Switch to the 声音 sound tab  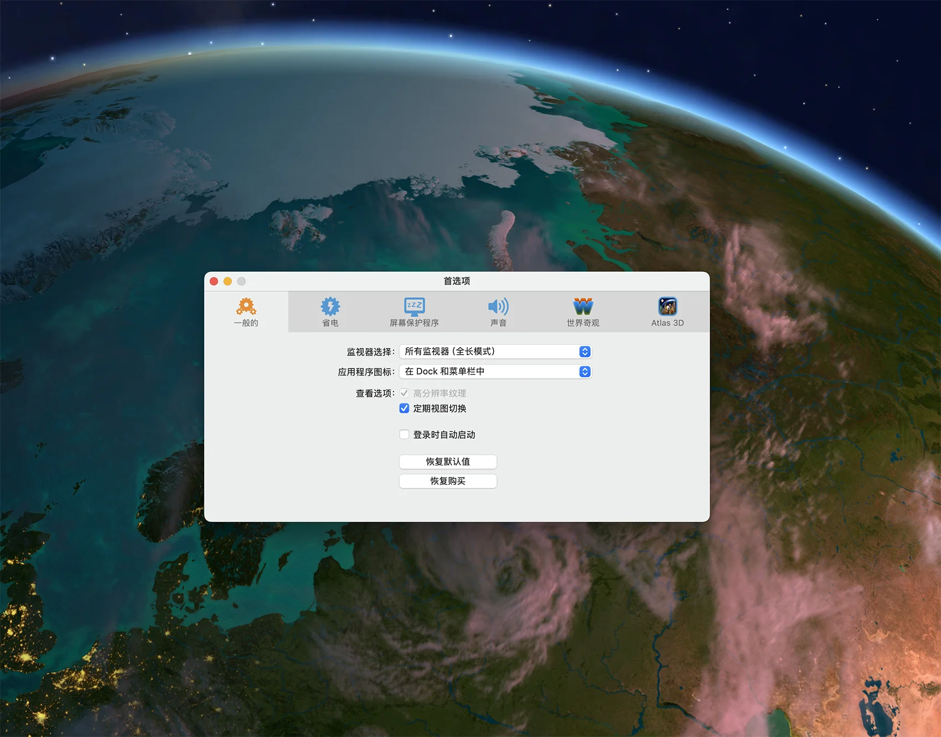(499, 312)
